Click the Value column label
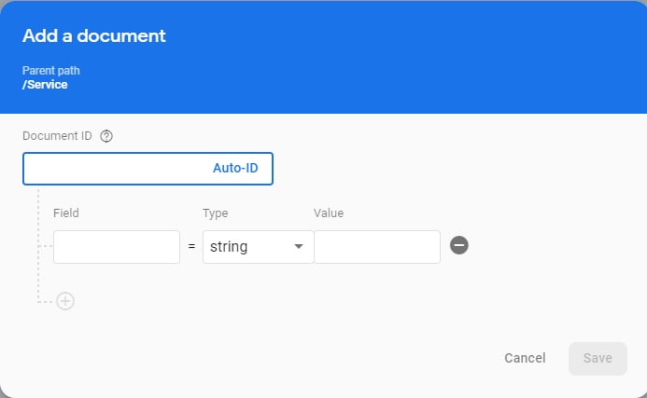The width and height of the screenshot is (647, 398). (x=329, y=213)
